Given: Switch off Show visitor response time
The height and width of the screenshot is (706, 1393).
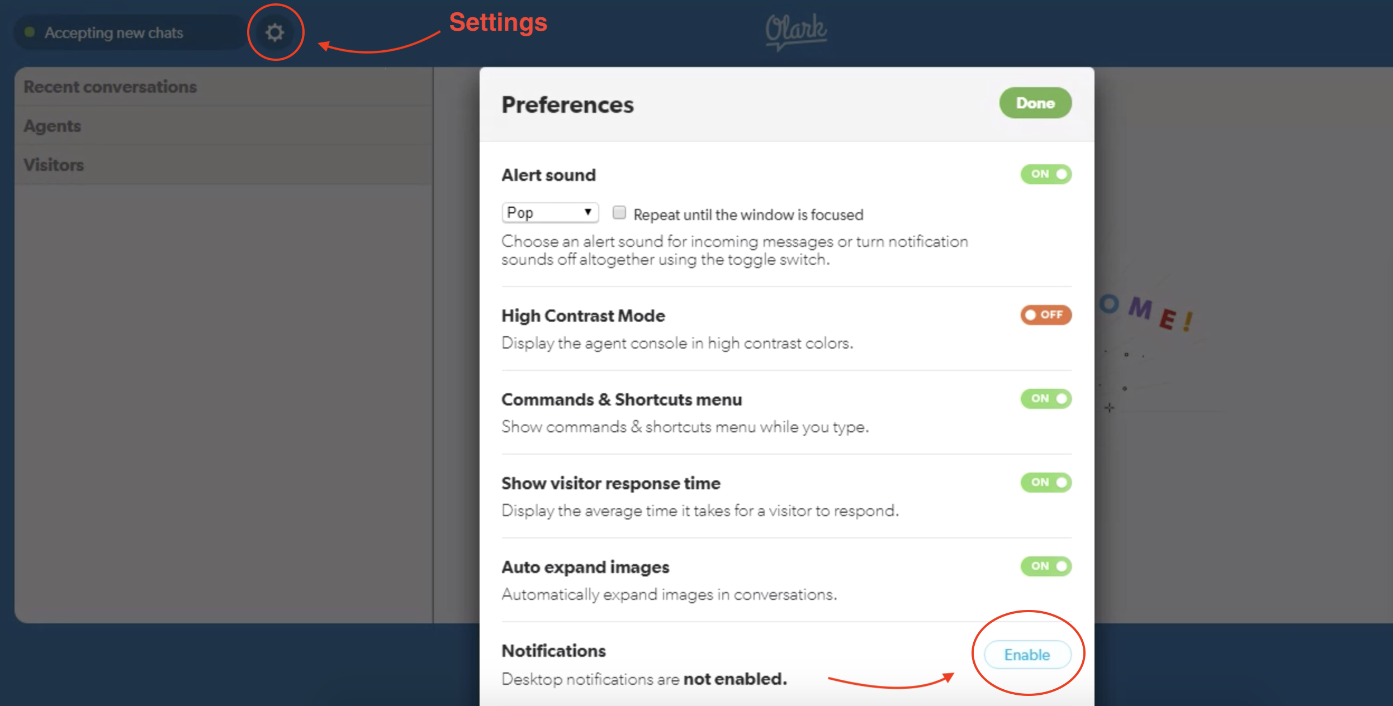Looking at the screenshot, I should pyautogui.click(x=1045, y=483).
